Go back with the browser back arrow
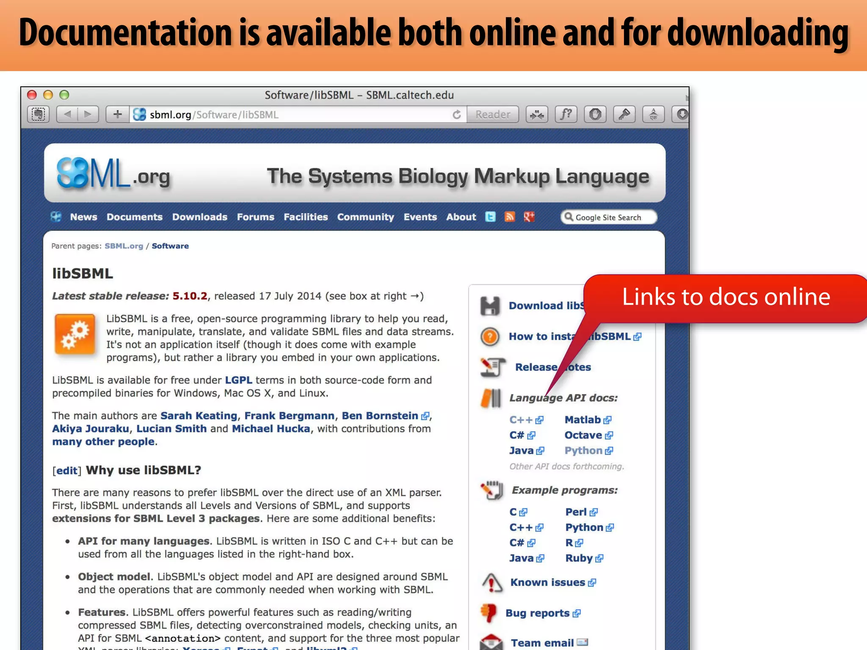Image resolution: width=867 pixels, height=650 pixels. pos(67,114)
